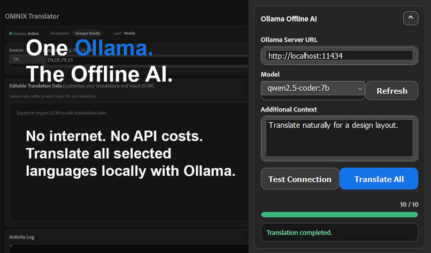Open the EN source language dropdown

coord(26,59)
